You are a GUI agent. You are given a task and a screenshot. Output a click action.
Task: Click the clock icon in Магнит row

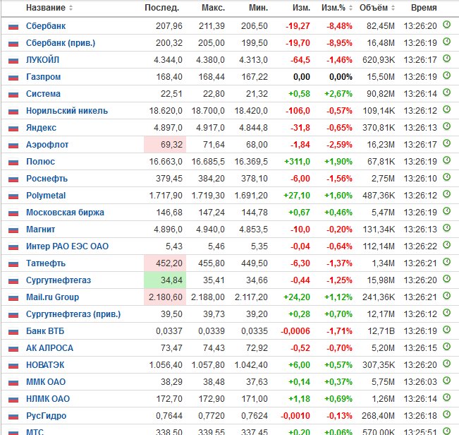446,228
